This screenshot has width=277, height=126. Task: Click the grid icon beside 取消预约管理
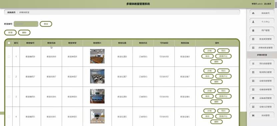click(253, 72)
